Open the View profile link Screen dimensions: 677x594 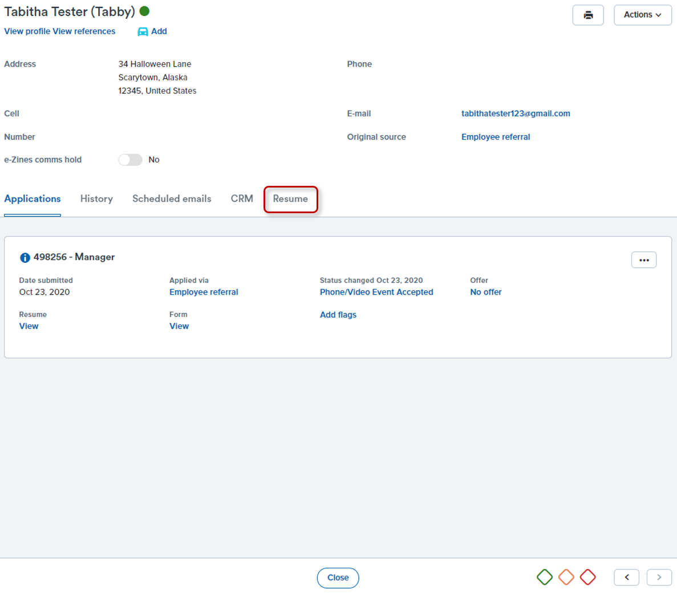click(x=27, y=31)
